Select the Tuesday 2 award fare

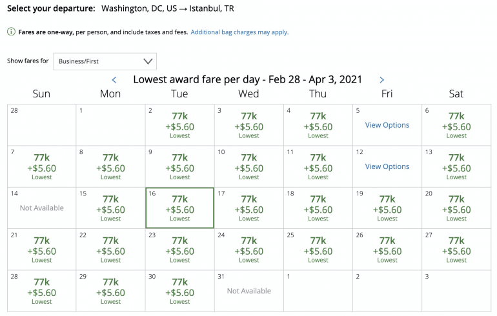tap(179, 126)
